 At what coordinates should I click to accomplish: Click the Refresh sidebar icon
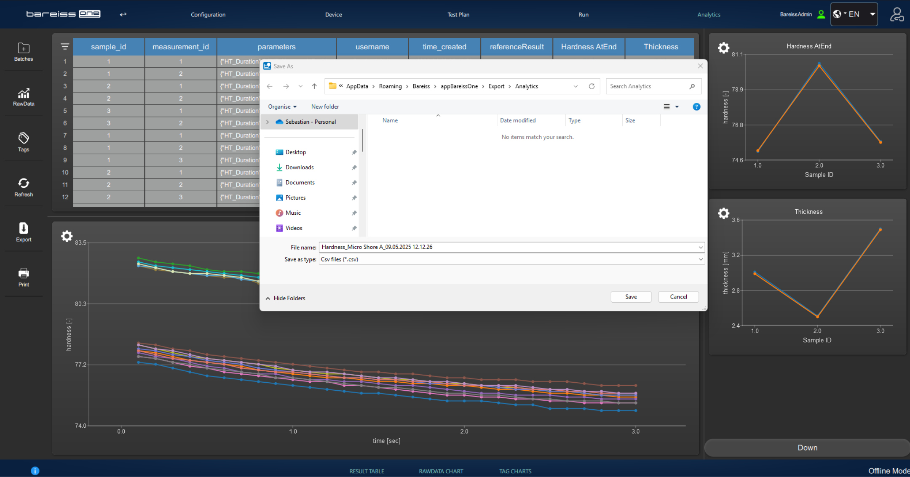pyautogui.click(x=24, y=187)
